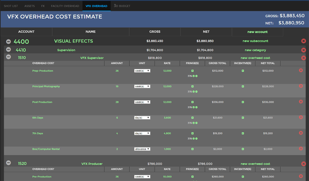The width and height of the screenshot is (309, 181).
Task: Open allowance unit dropdown for Box/Computer Rental
Action: tap(142, 149)
